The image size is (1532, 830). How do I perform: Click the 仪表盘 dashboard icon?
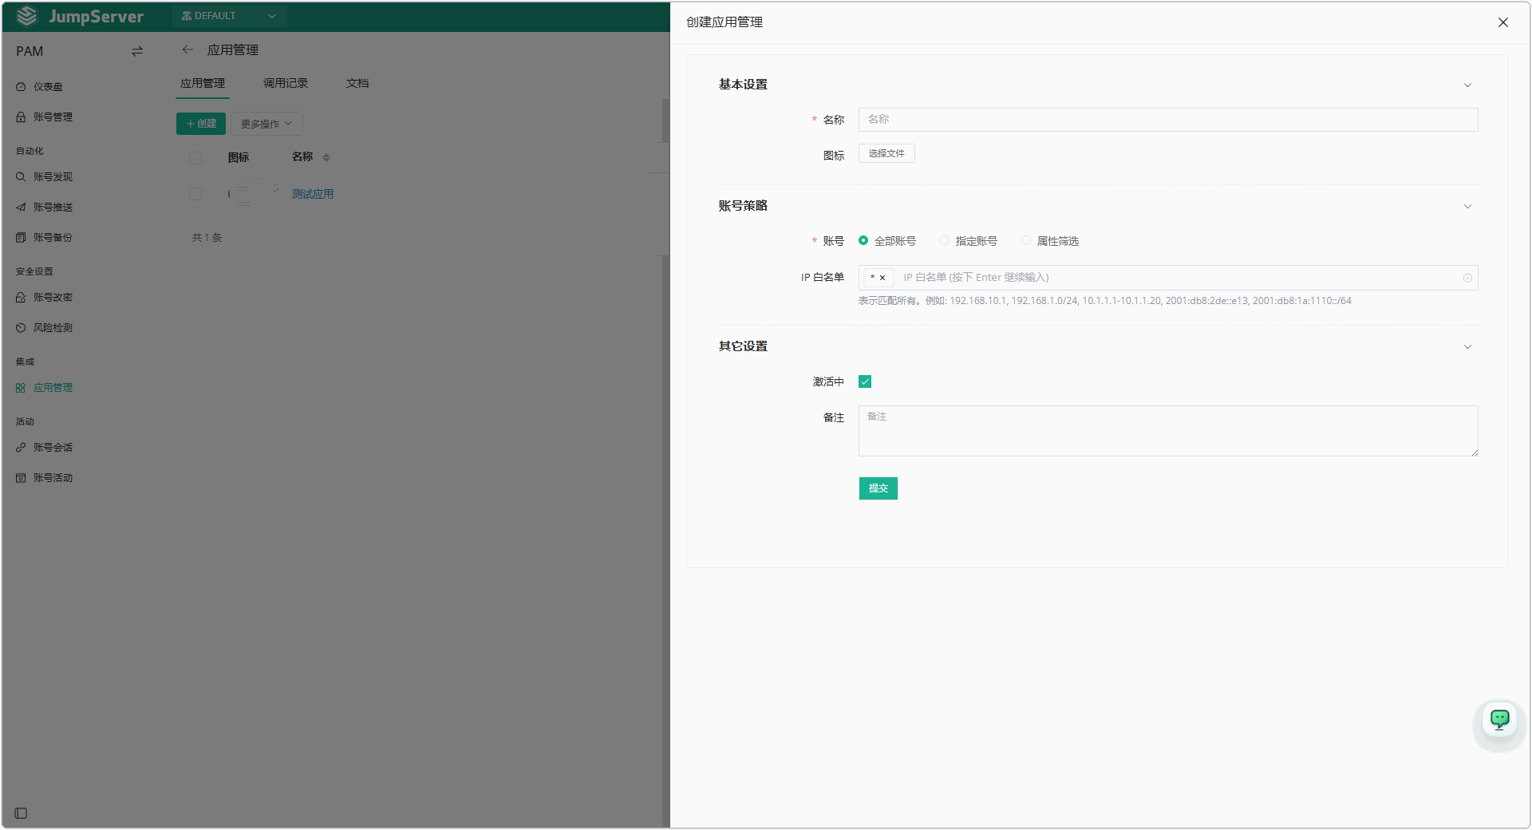point(21,87)
